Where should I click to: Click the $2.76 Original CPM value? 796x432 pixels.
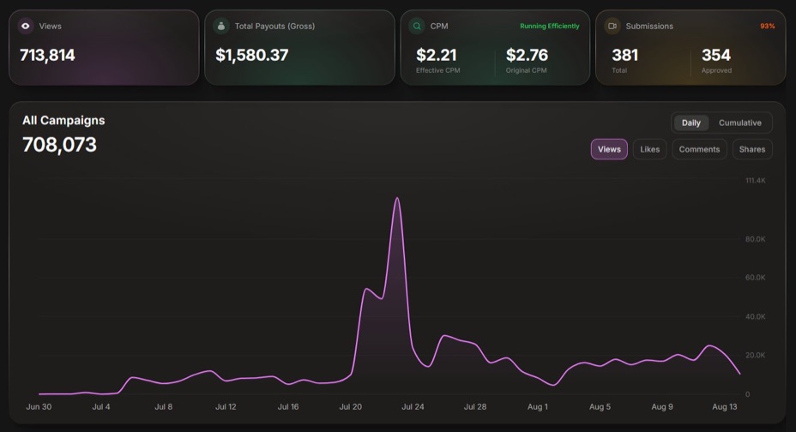pos(527,55)
